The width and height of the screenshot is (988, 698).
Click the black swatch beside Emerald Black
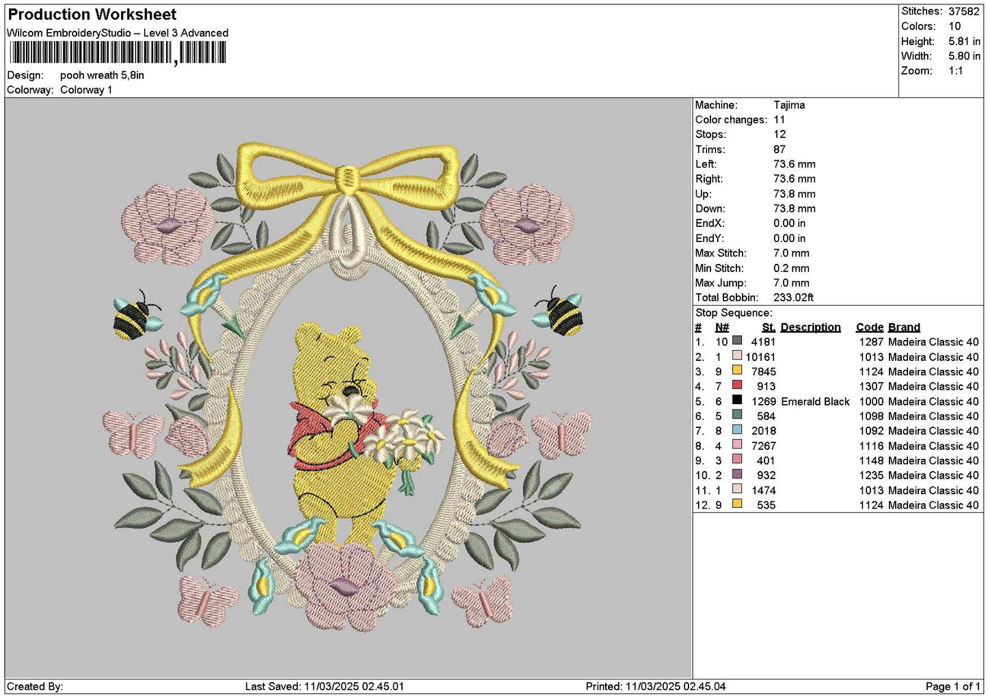pyautogui.click(x=737, y=400)
